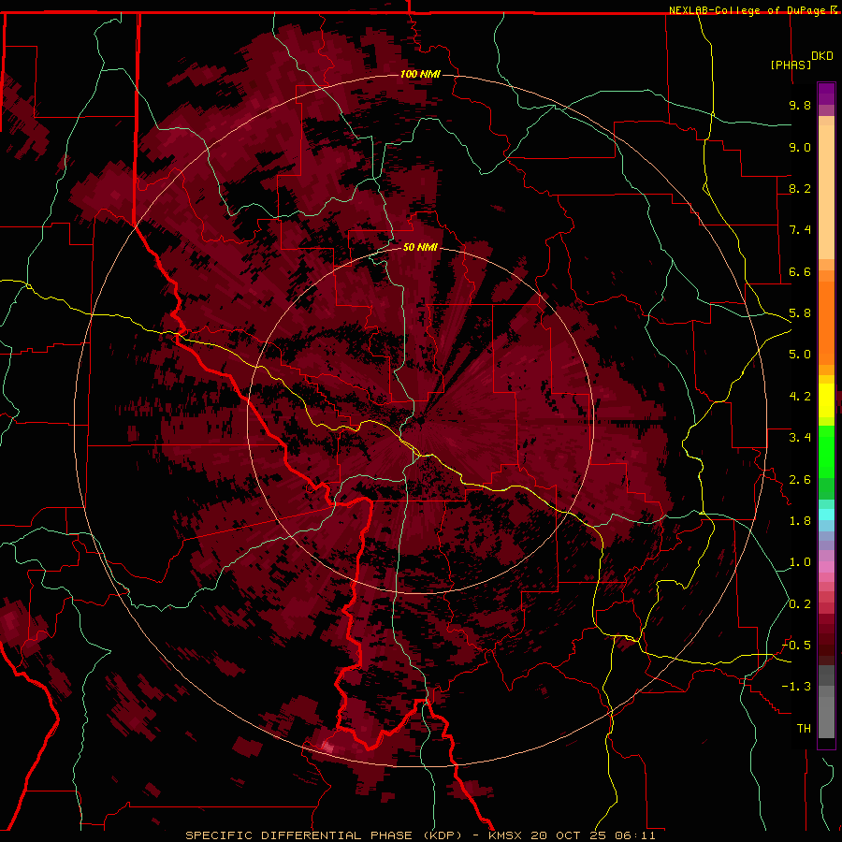The width and height of the screenshot is (842, 842).
Task: Click the 5.0 scale value
Action: coord(800,355)
